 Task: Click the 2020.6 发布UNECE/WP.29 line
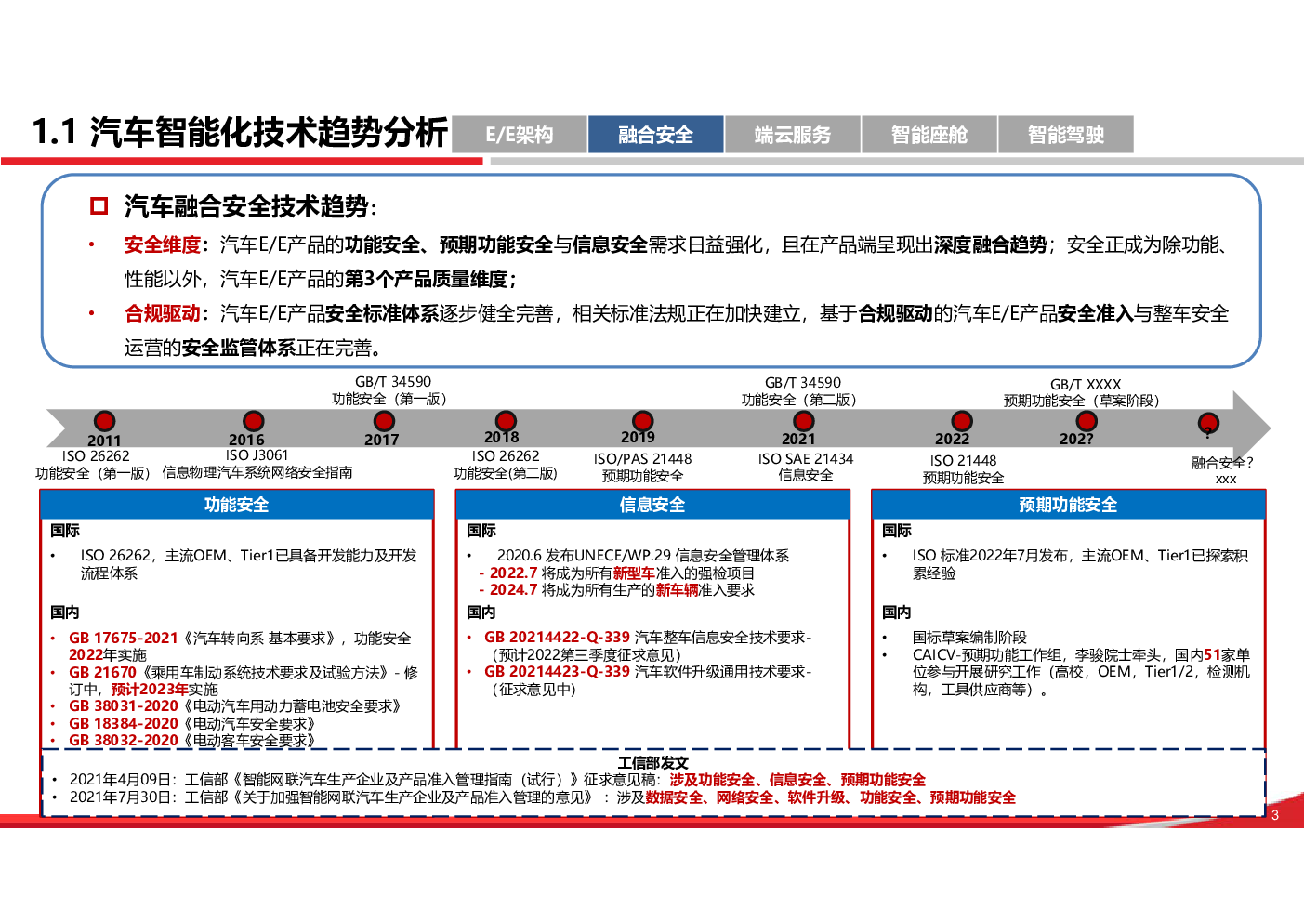coord(643,556)
